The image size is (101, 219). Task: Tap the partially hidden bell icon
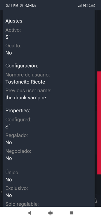(96, 201)
